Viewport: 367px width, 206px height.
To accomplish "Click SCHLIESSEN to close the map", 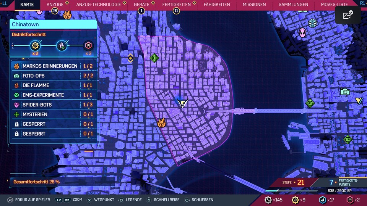I will [x=199, y=200].
